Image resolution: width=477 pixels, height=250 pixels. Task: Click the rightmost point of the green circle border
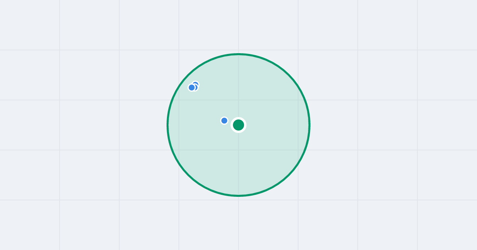click(x=310, y=125)
